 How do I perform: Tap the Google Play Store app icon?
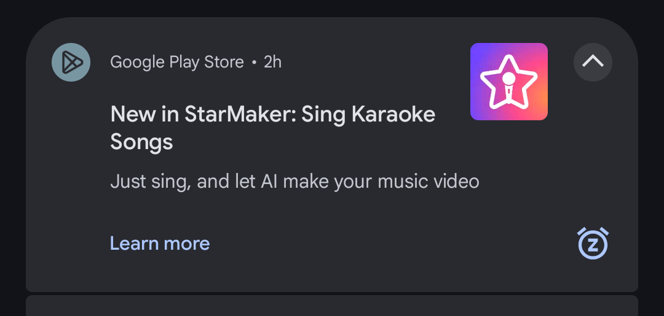tap(71, 62)
